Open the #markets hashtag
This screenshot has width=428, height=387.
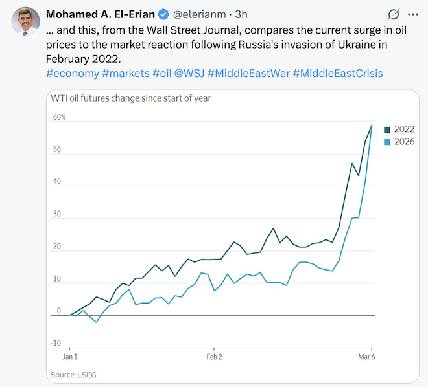point(126,73)
